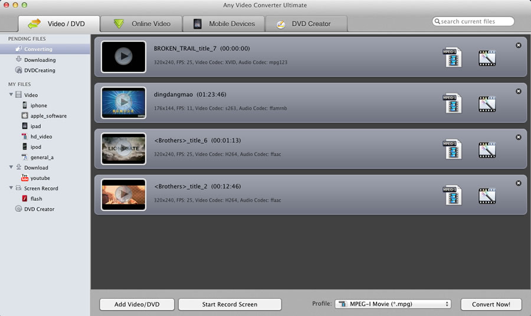This screenshot has height=316, width=531.
Task: Collapse the Screen Record triangle
Action: point(11,188)
